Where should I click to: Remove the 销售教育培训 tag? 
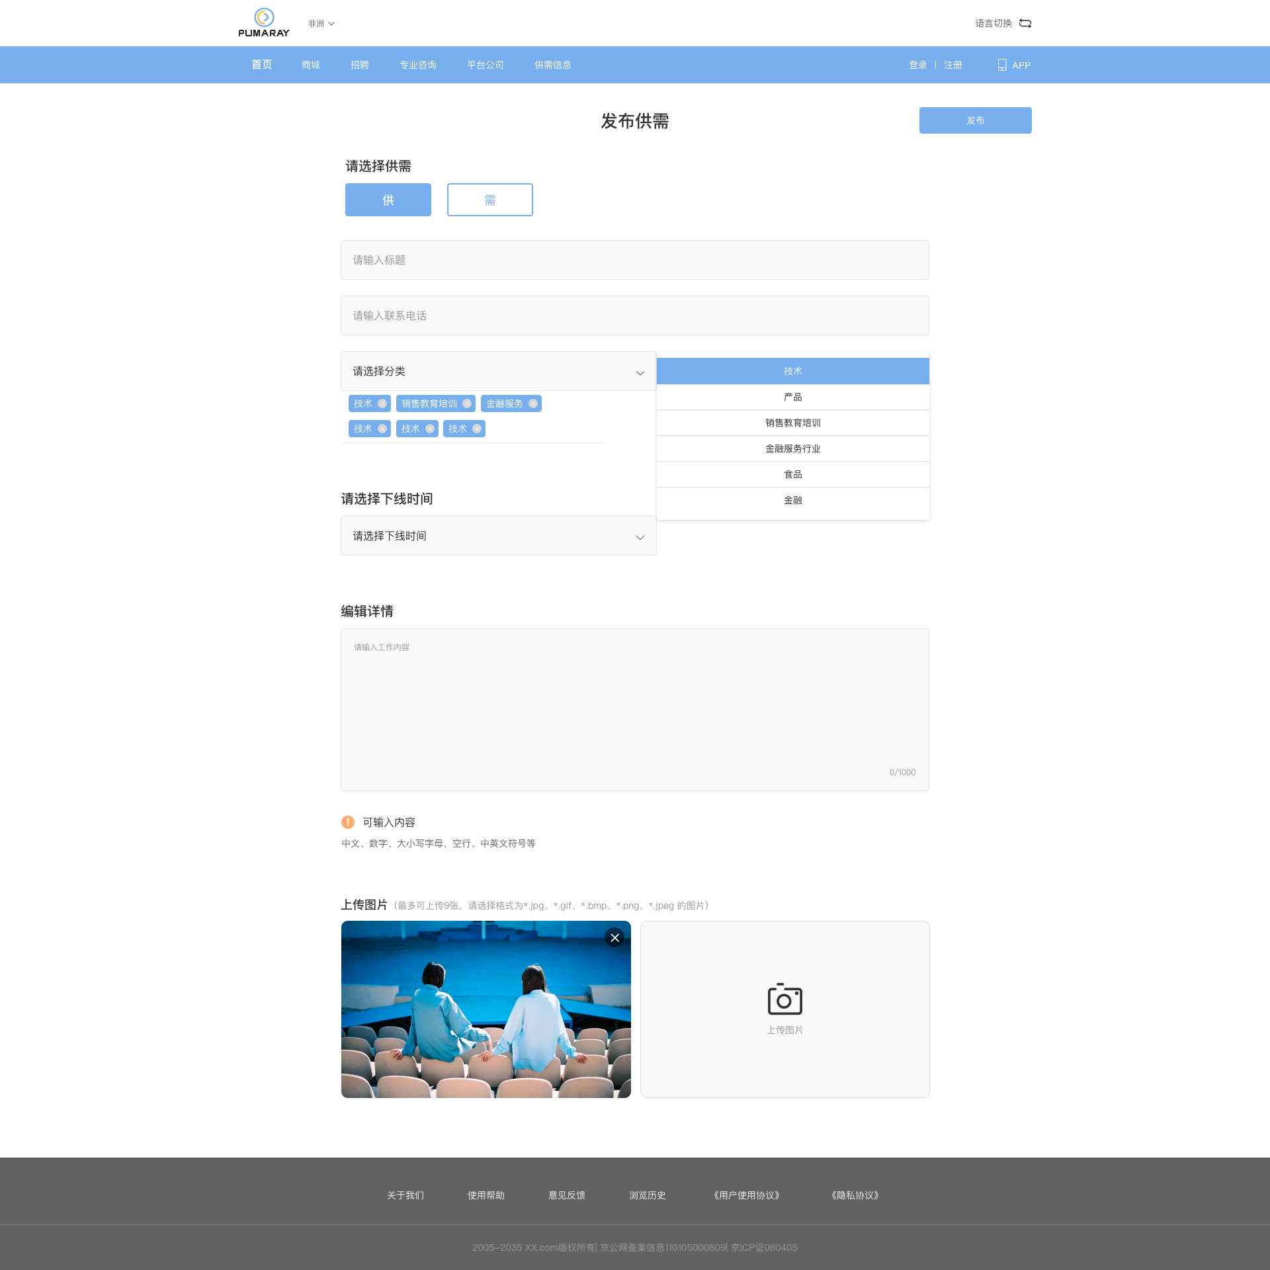tap(467, 403)
